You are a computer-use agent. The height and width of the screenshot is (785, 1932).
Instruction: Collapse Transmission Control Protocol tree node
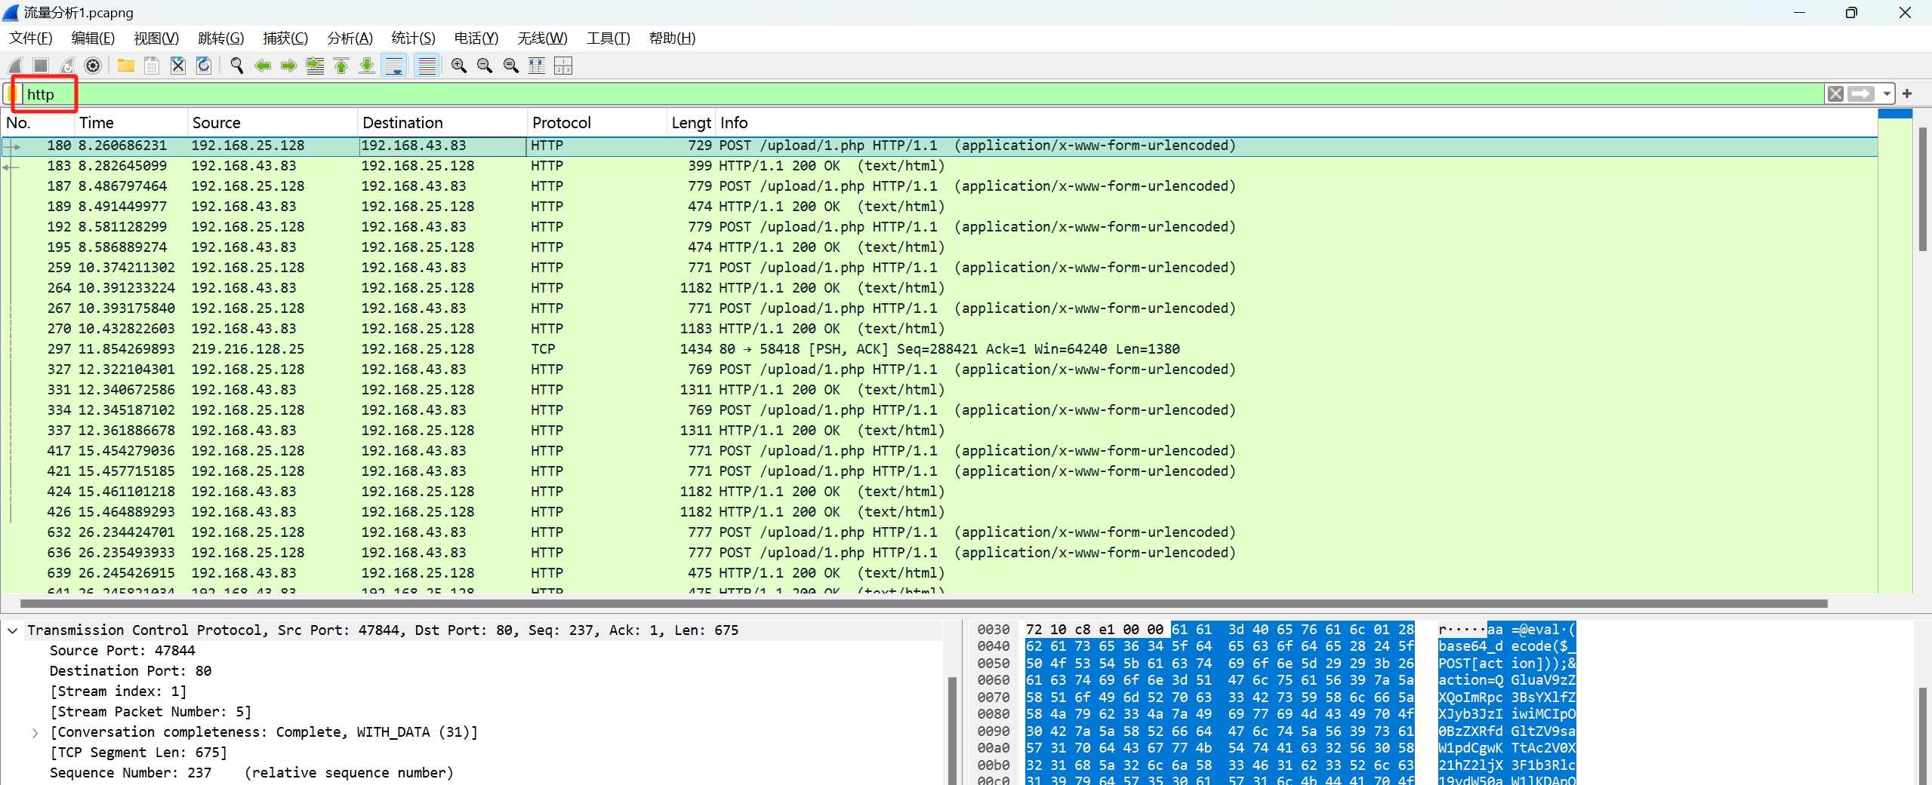tap(13, 630)
